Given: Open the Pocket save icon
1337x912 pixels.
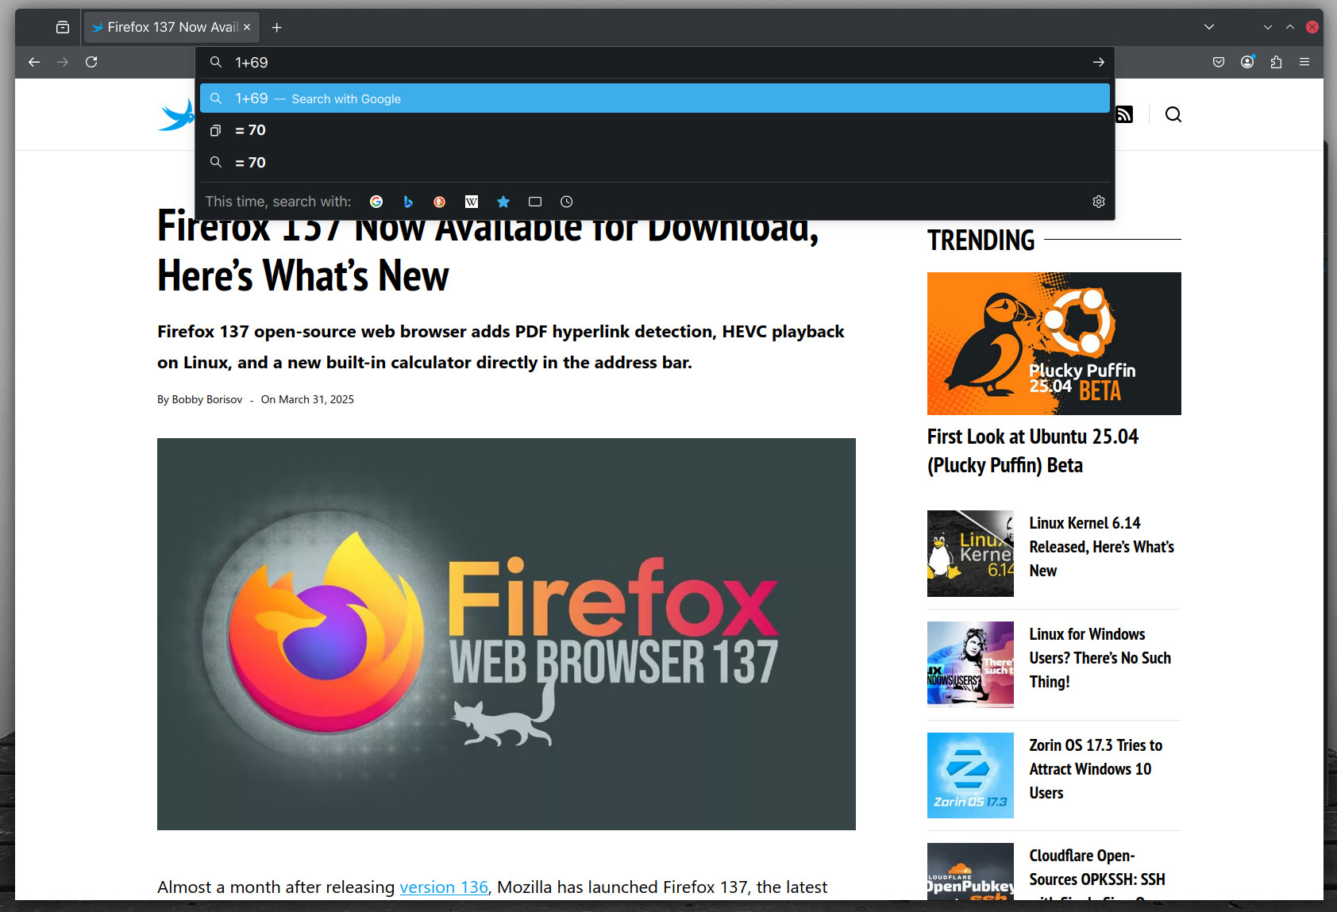Looking at the screenshot, I should coord(1219,62).
